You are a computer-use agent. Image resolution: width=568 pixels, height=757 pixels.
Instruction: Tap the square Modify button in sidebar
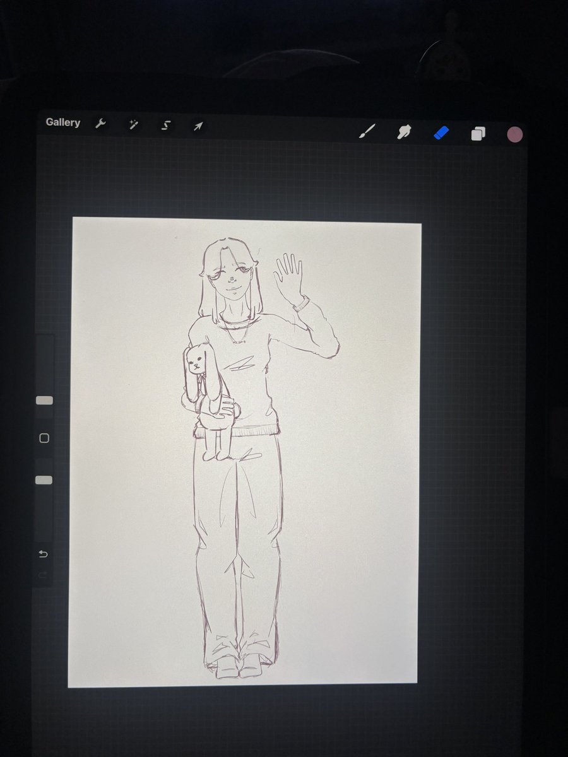[x=44, y=438]
